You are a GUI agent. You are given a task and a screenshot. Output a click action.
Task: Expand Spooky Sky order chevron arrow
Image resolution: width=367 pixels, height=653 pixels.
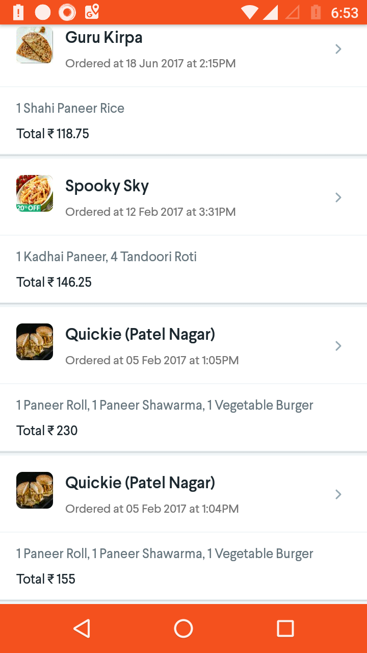[338, 197]
